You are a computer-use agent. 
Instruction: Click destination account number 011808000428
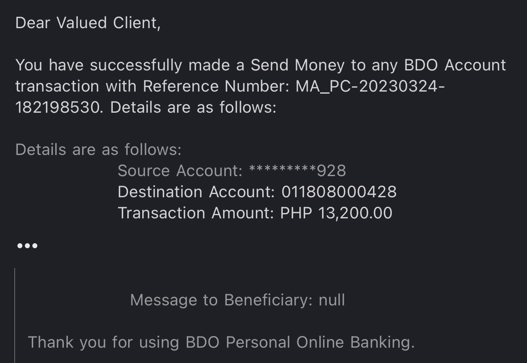(339, 192)
